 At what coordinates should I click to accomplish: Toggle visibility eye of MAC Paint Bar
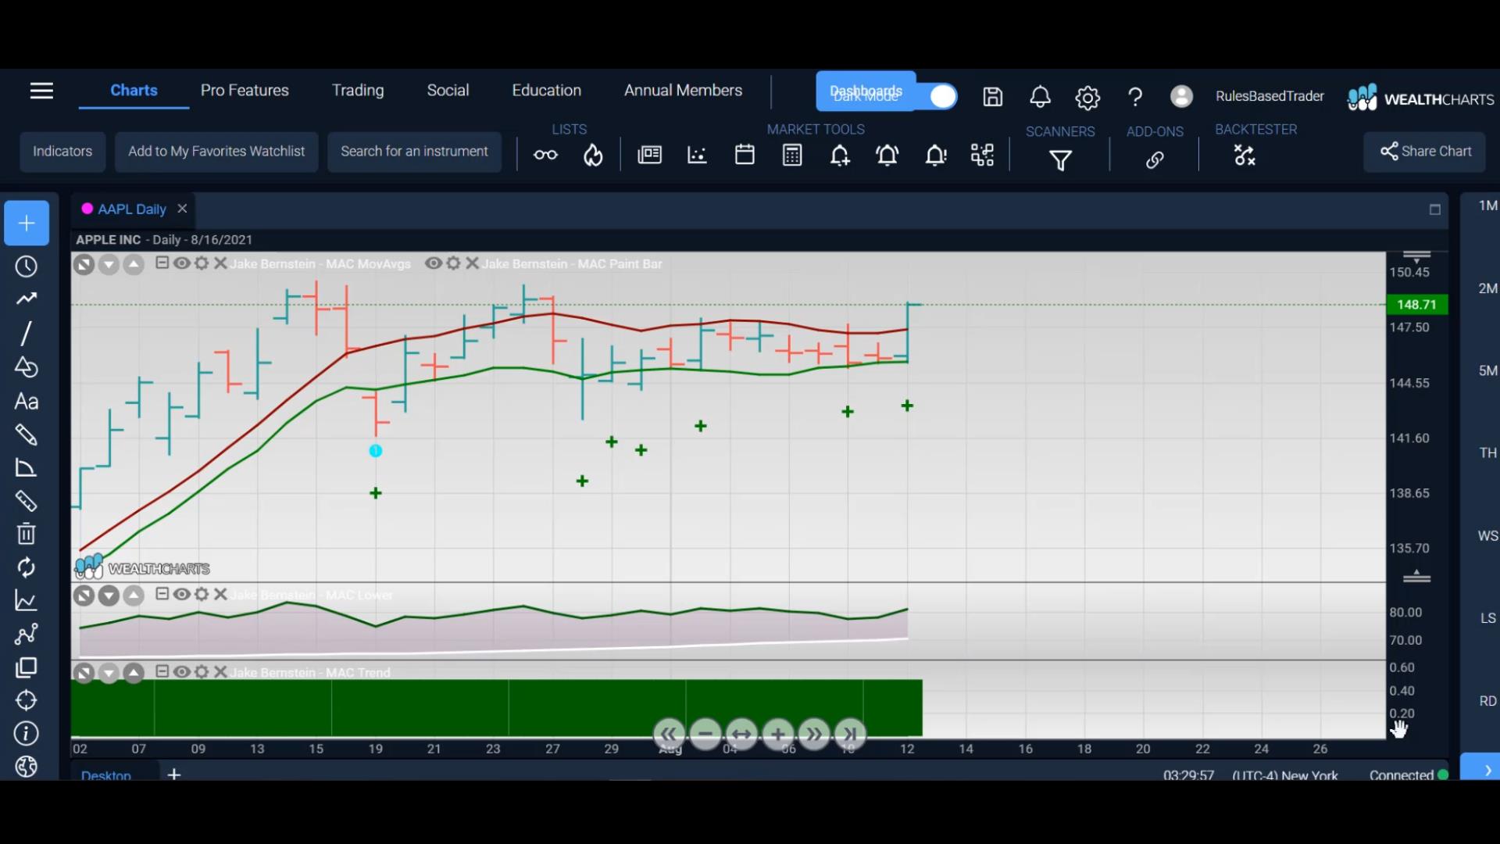[x=433, y=263]
